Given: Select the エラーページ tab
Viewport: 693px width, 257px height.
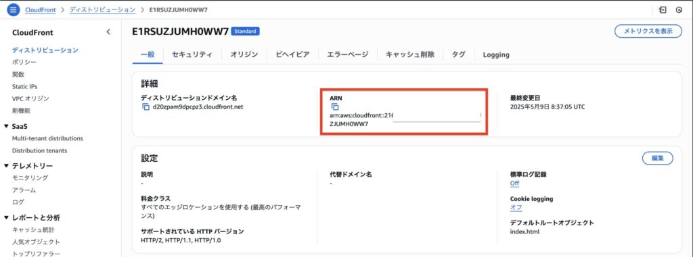Looking at the screenshot, I should [347, 55].
